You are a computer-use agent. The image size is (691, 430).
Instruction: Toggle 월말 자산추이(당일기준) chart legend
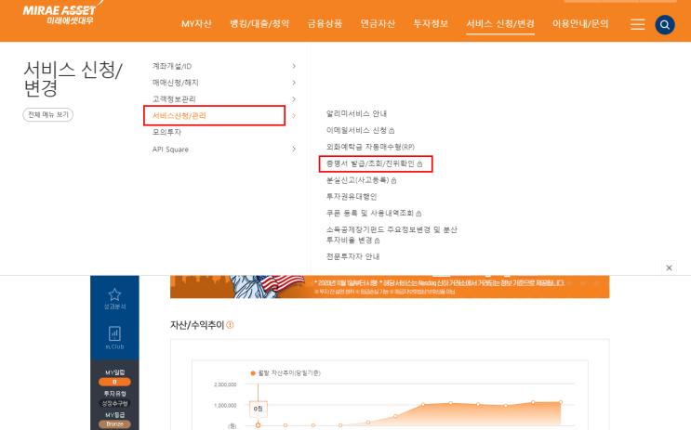286,372
